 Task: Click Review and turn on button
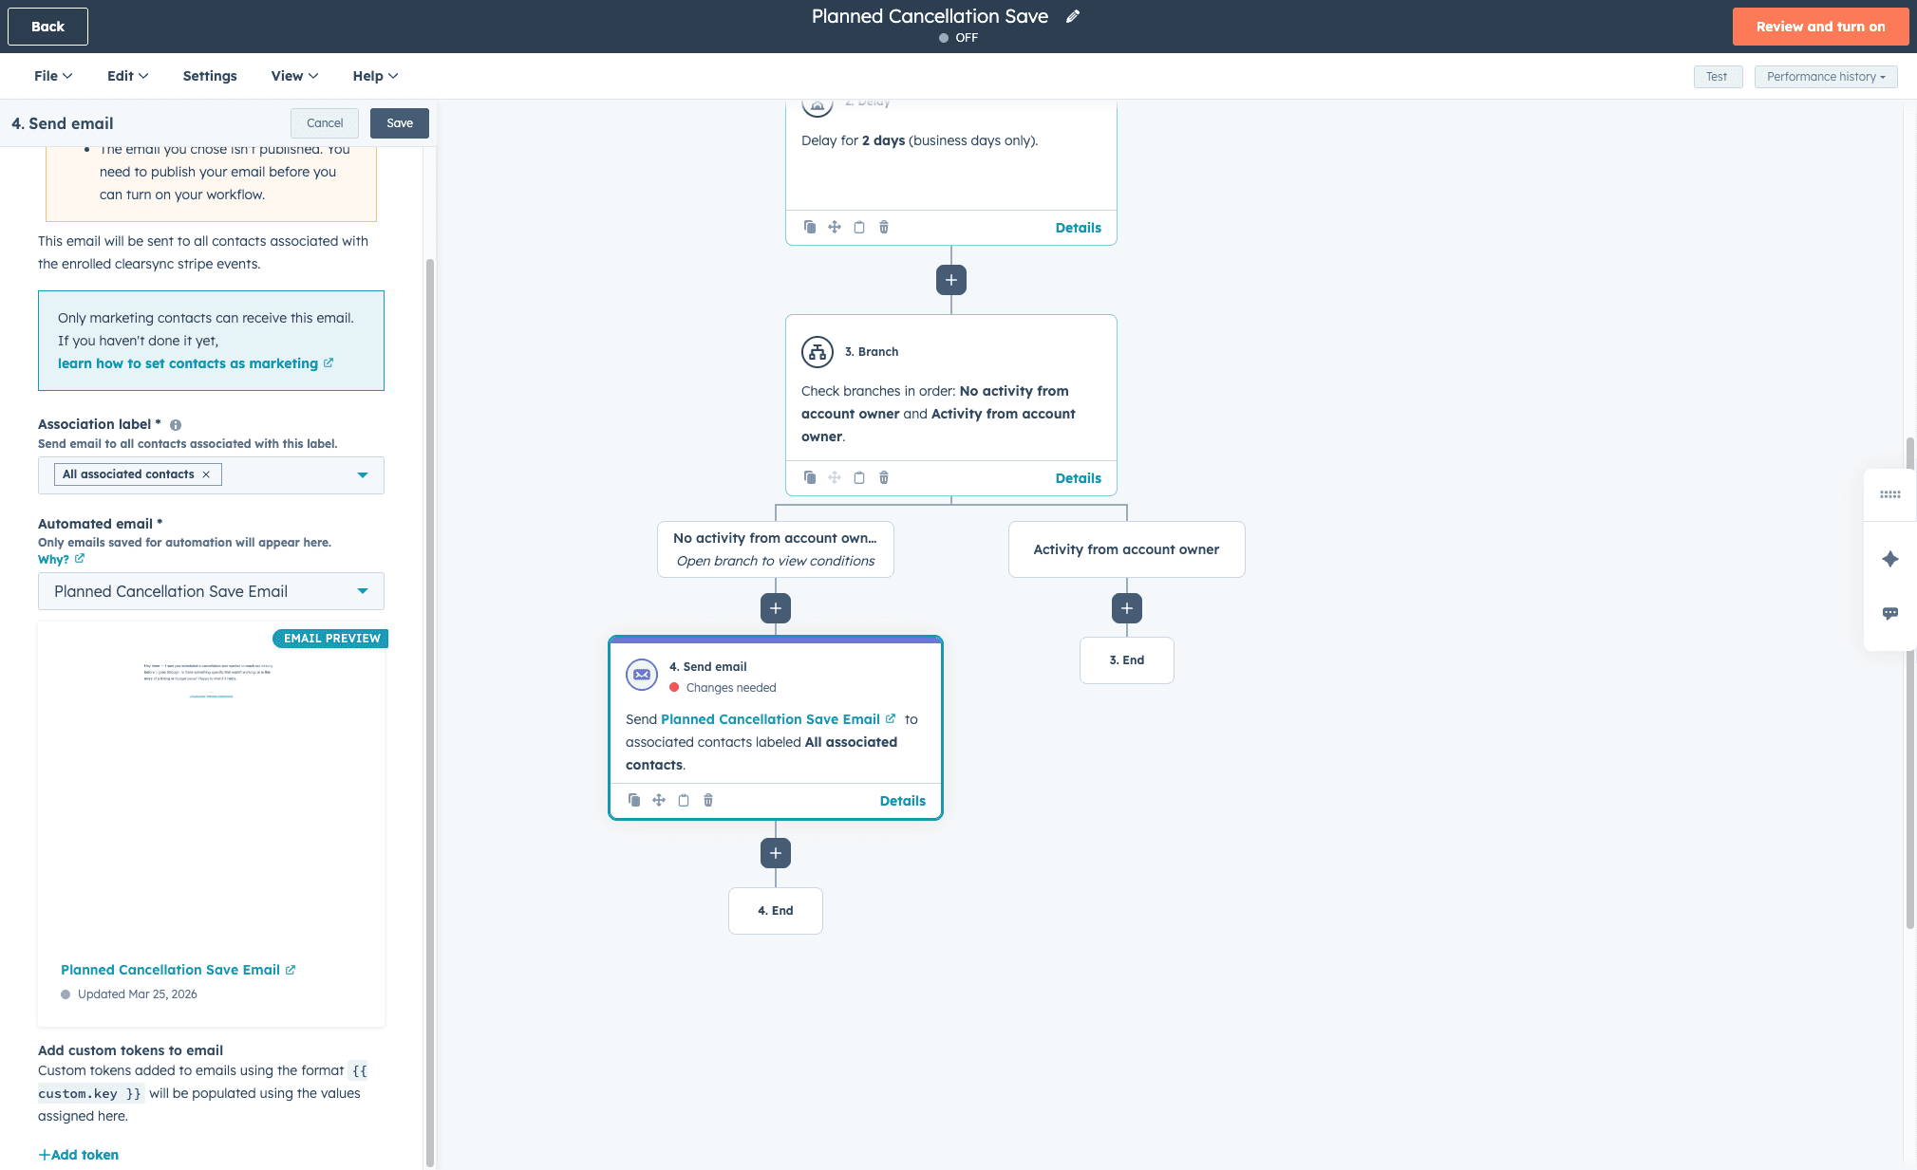tap(1819, 27)
